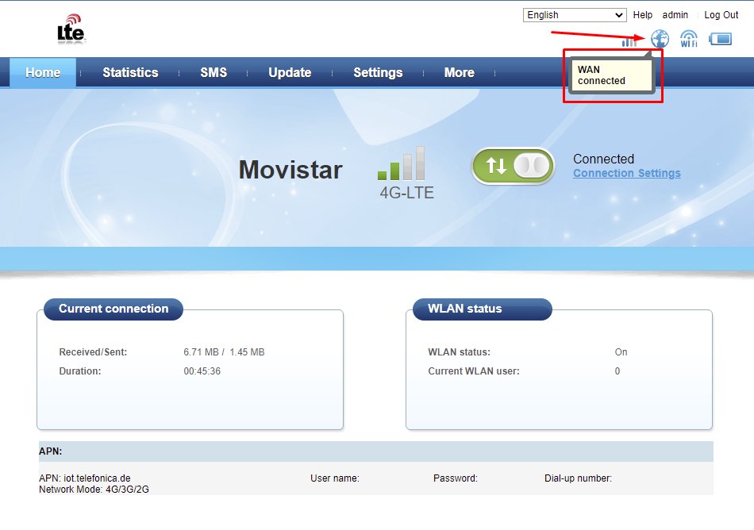Click the Help link
This screenshot has width=754, height=530.
(642, 15)
